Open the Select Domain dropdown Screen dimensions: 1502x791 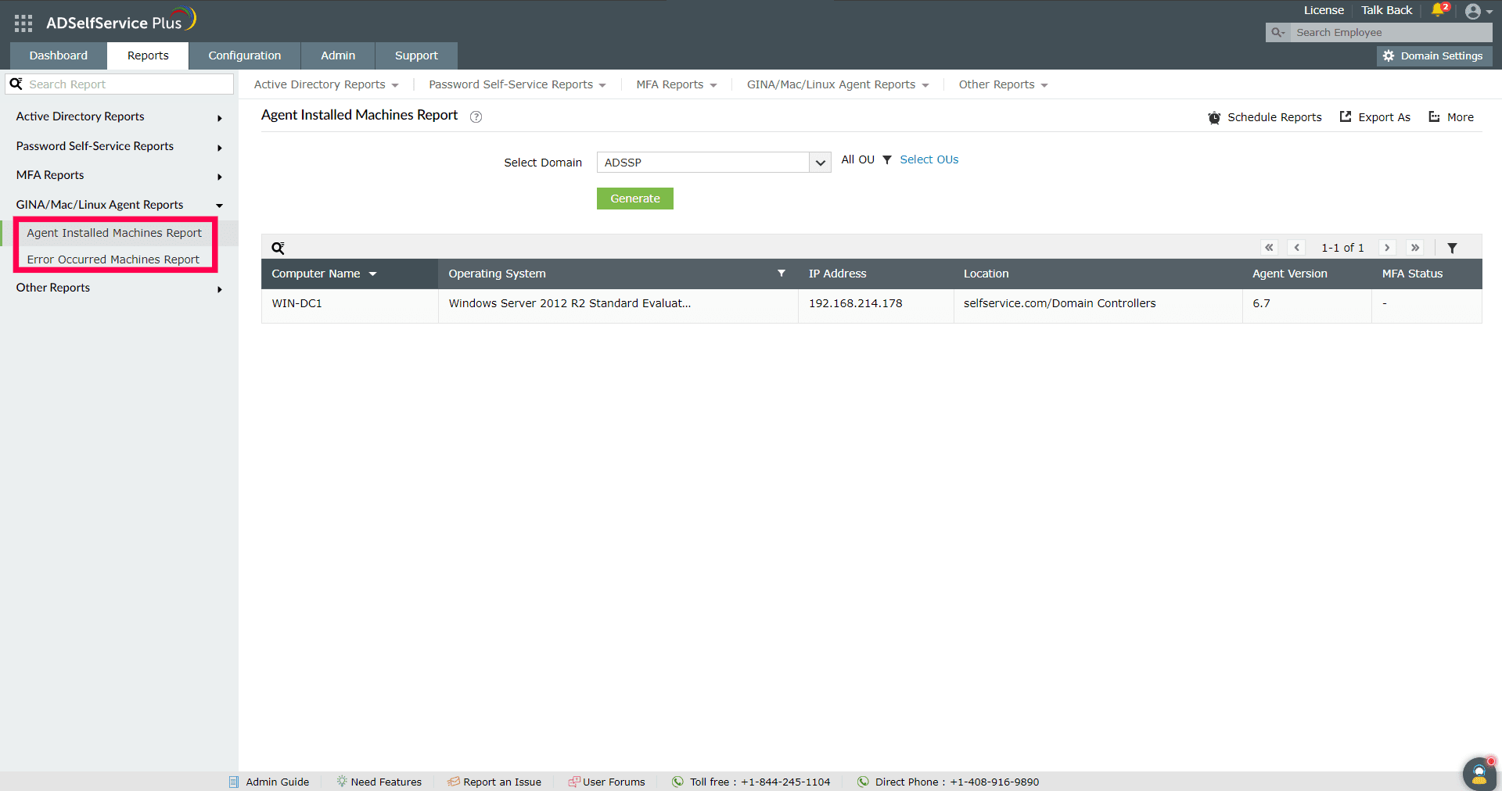[x=713, y=163]
